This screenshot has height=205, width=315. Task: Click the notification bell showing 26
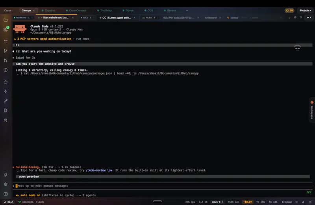[x=289, y=11]
